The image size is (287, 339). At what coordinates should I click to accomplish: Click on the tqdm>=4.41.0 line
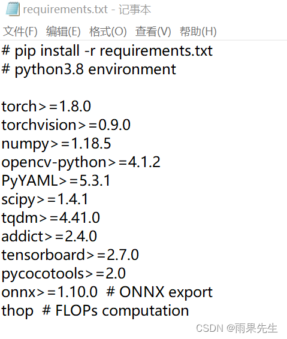50,218
